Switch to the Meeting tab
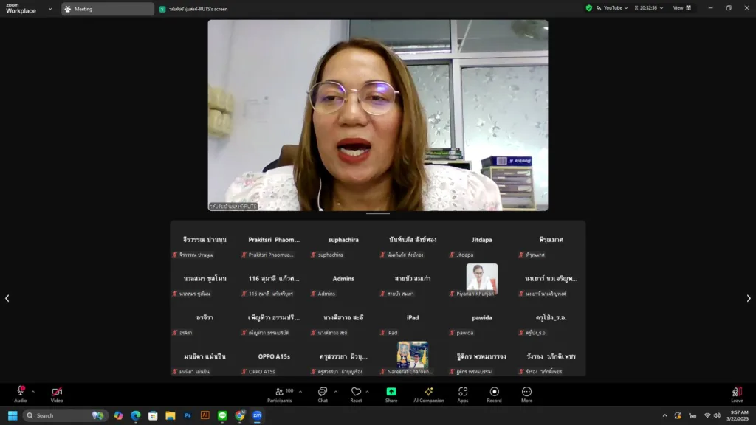 [107, 9]
